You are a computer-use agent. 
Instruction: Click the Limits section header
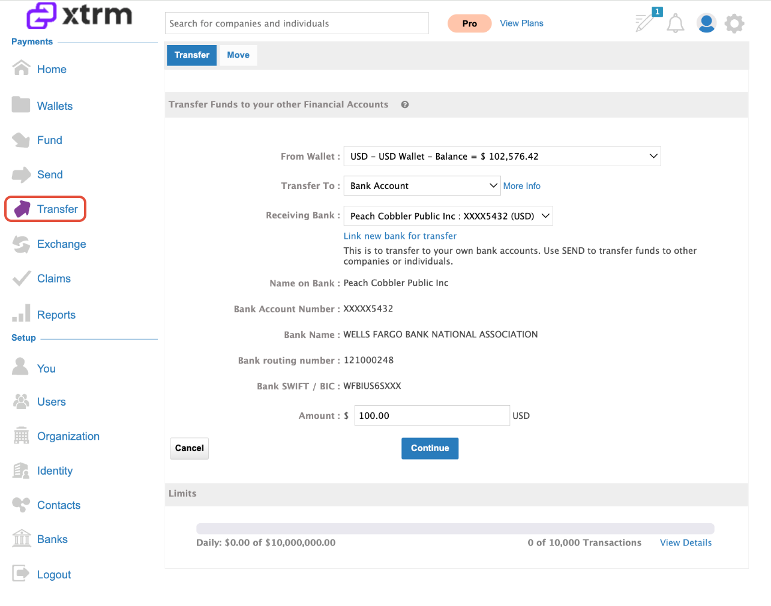457,494
